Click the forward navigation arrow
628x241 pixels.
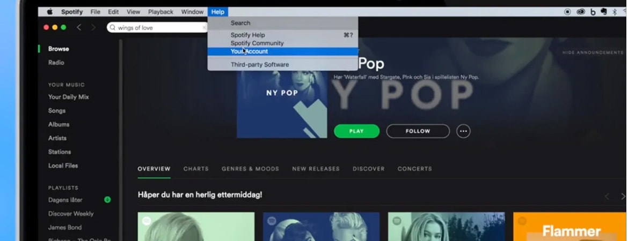pyautogui.click(x=93, y=27)
